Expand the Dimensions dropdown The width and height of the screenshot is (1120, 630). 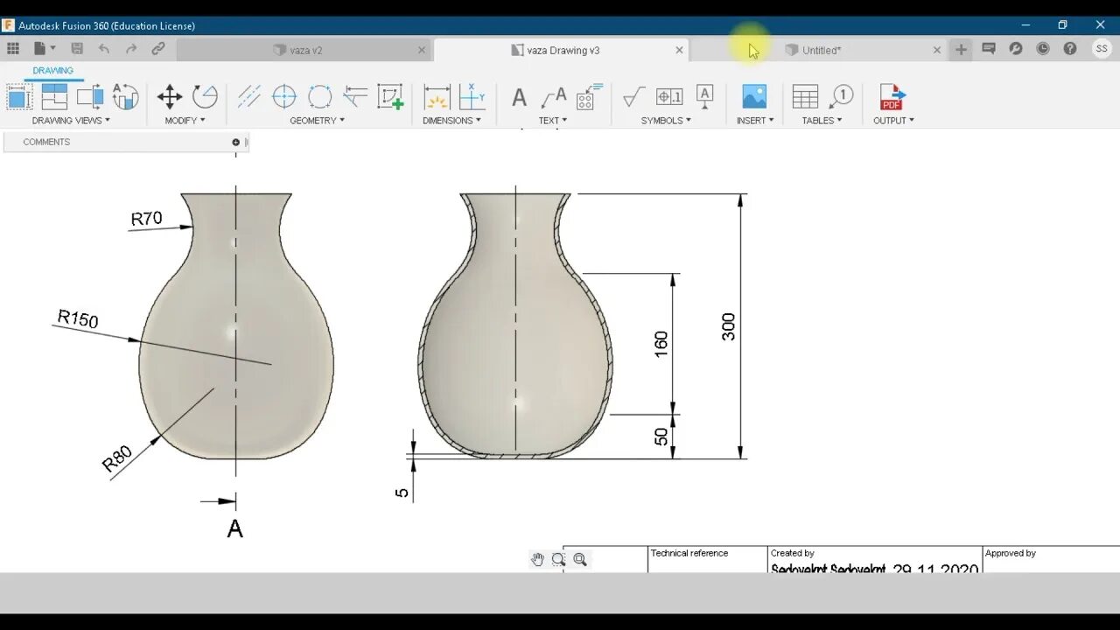451,121
